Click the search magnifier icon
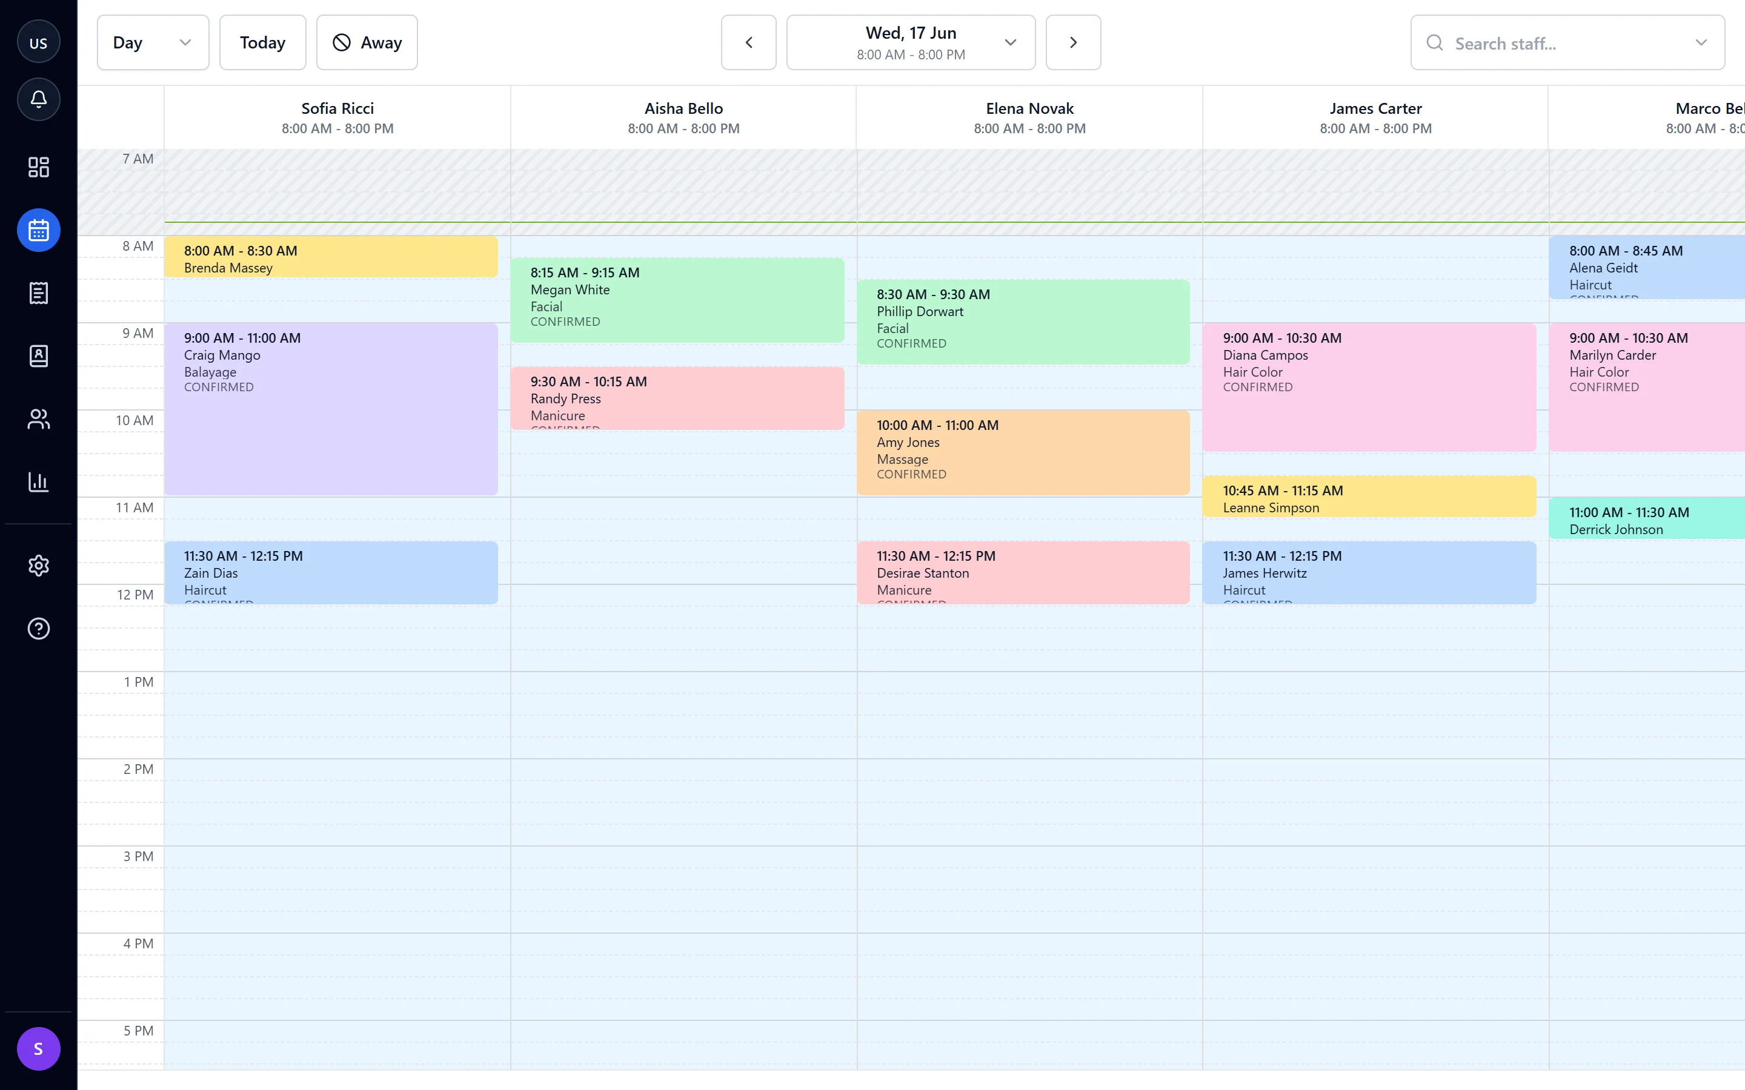Viewport: 1745px width, 1090px height. [x=1435, y=42]
